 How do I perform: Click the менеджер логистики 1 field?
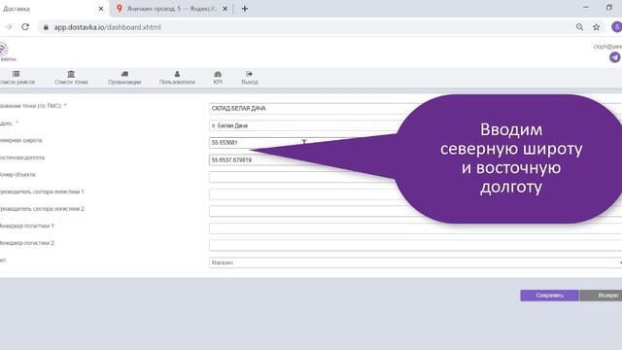click(415, 228)
